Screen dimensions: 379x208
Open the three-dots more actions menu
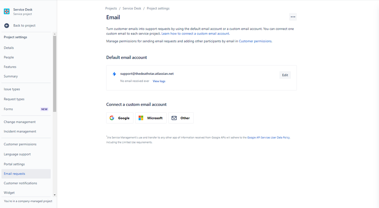coord(293,17)
